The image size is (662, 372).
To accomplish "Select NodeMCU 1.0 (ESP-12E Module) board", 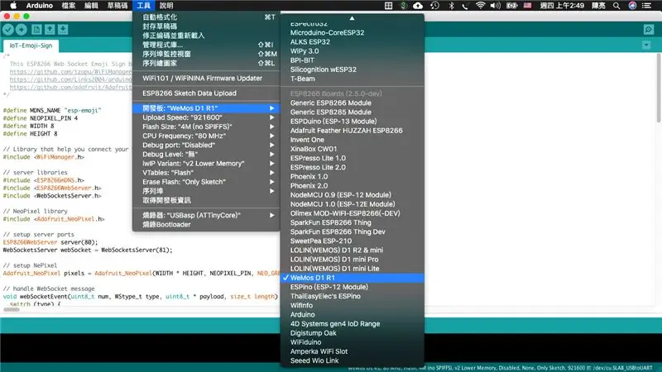I will click(x=353, y=204).
